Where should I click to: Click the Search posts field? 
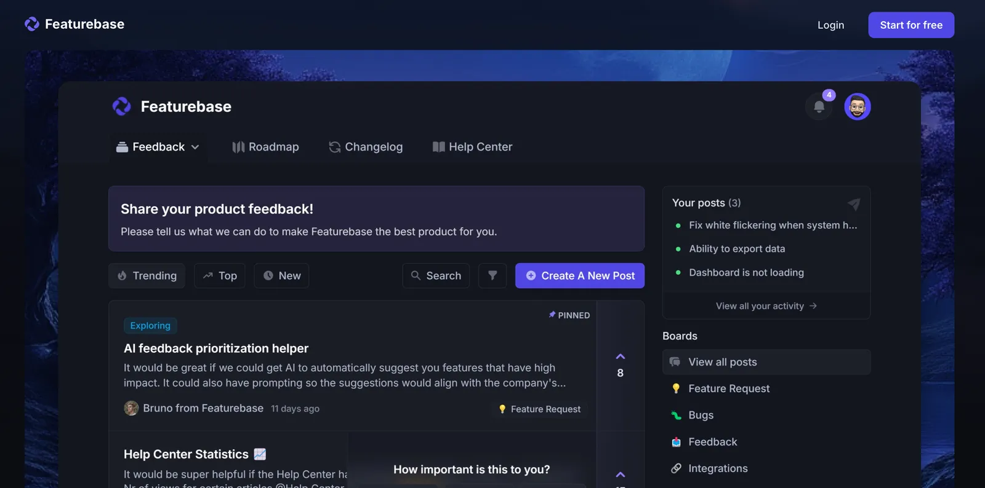click(436, 275)
